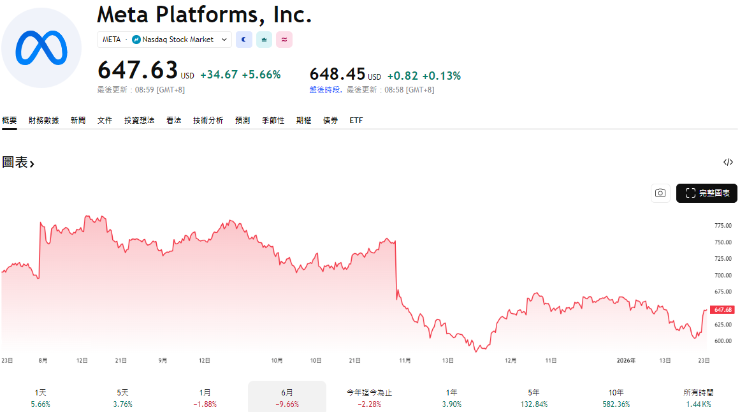This screenshot has height=412, width=740.
Task: Click the pink tilde data badge icon
Action: 284,40
